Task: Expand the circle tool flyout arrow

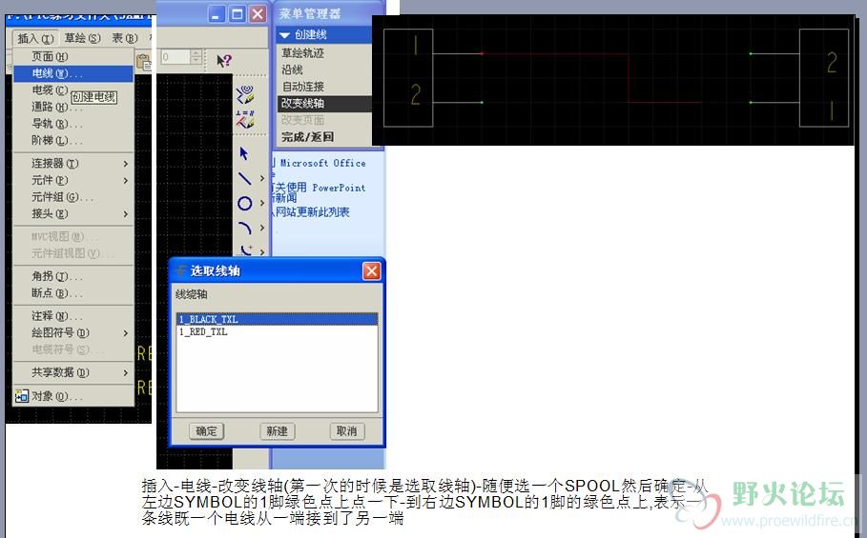Action: (x=262, y=203)
